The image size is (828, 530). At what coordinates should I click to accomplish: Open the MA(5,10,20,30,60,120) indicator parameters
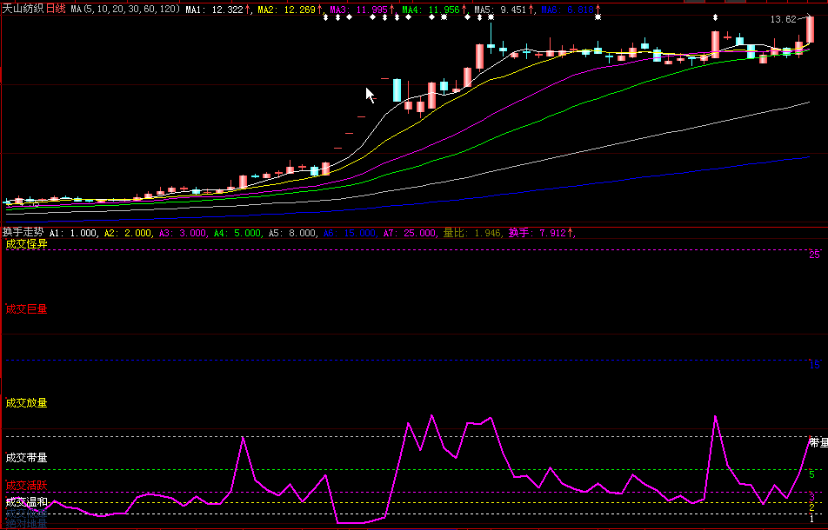point(125,9)
